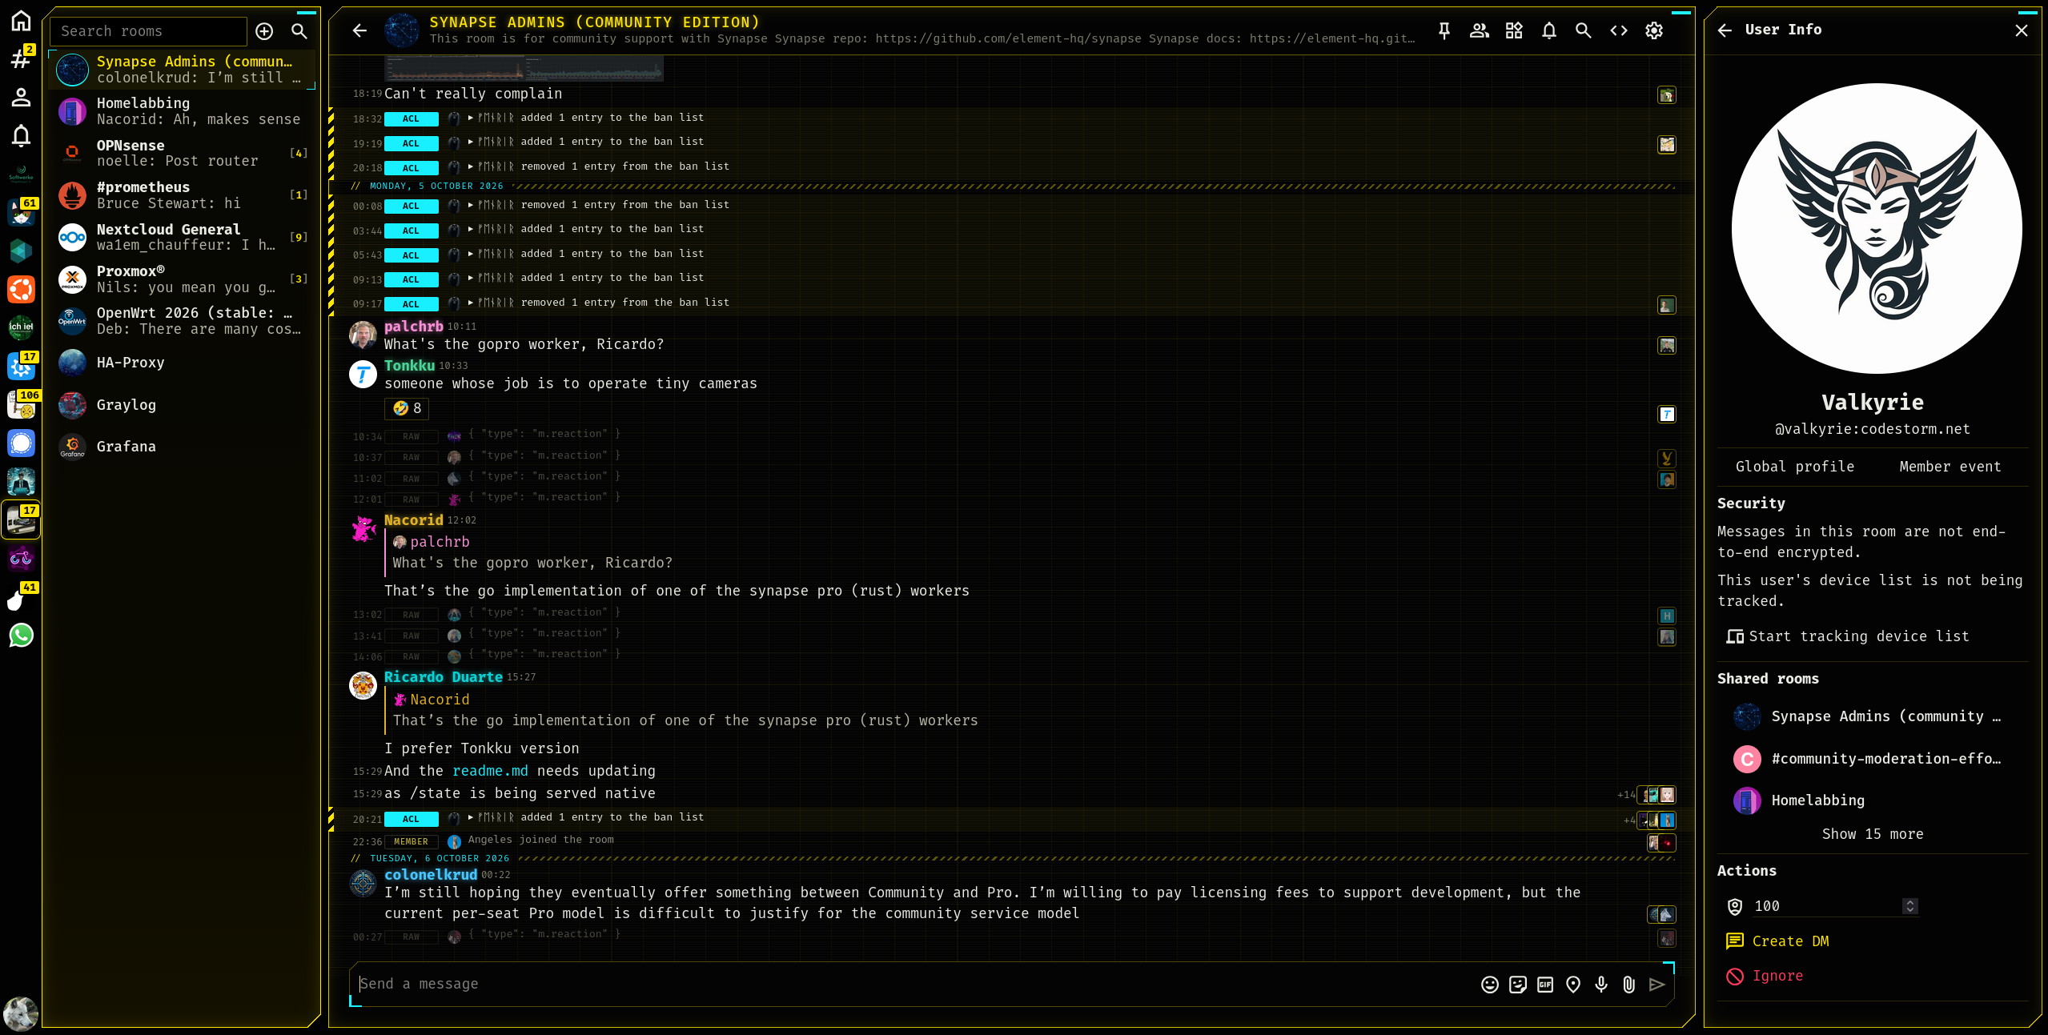Open the sticker picker in composer
The width and height of the screenshot is (2048, 1035).
[x=1517, y=985]
